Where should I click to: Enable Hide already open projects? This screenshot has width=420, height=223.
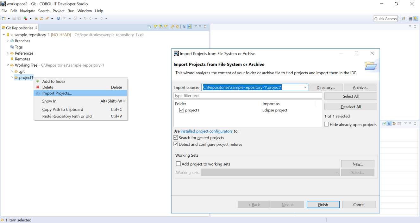coord(326,124)
